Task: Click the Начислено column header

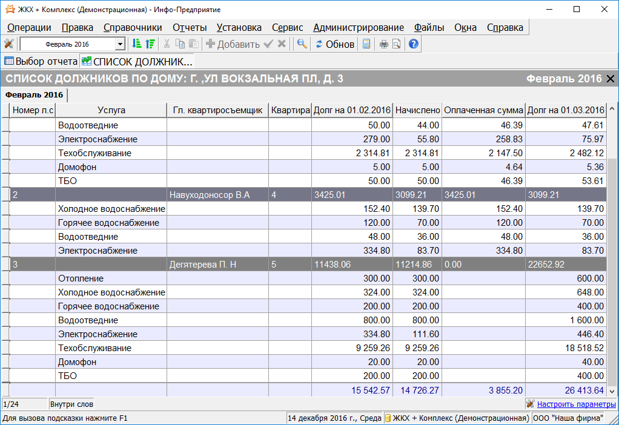Action: point(418,110)
